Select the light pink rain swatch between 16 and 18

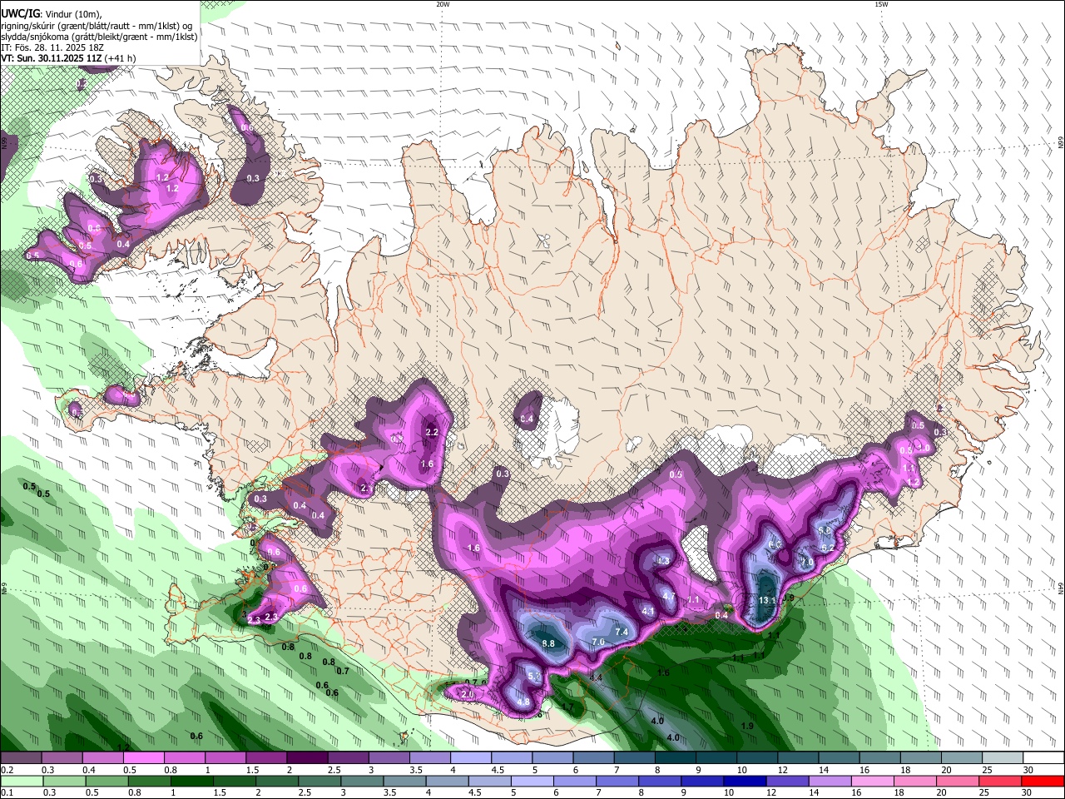pos(874,782)
